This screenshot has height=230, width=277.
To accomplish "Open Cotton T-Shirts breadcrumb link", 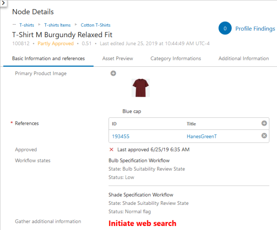I will coord(95,25).
